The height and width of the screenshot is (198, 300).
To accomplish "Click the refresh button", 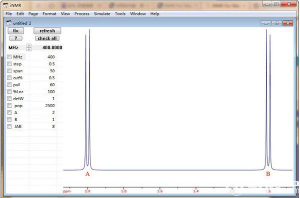I will pos(47,31).
